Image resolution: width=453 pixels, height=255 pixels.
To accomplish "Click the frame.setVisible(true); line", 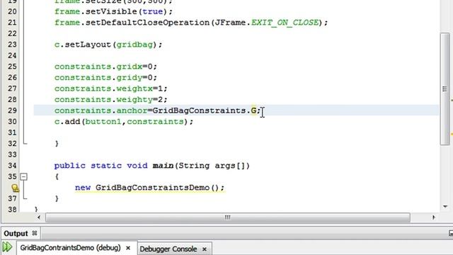I will (113, 11).
